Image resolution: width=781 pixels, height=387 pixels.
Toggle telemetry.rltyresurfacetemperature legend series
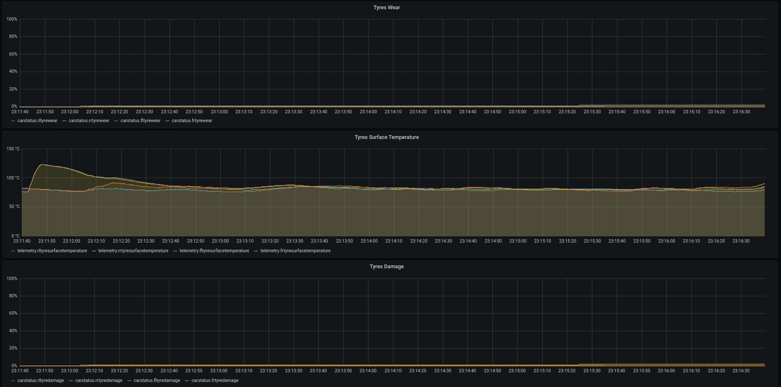[52, 251]
